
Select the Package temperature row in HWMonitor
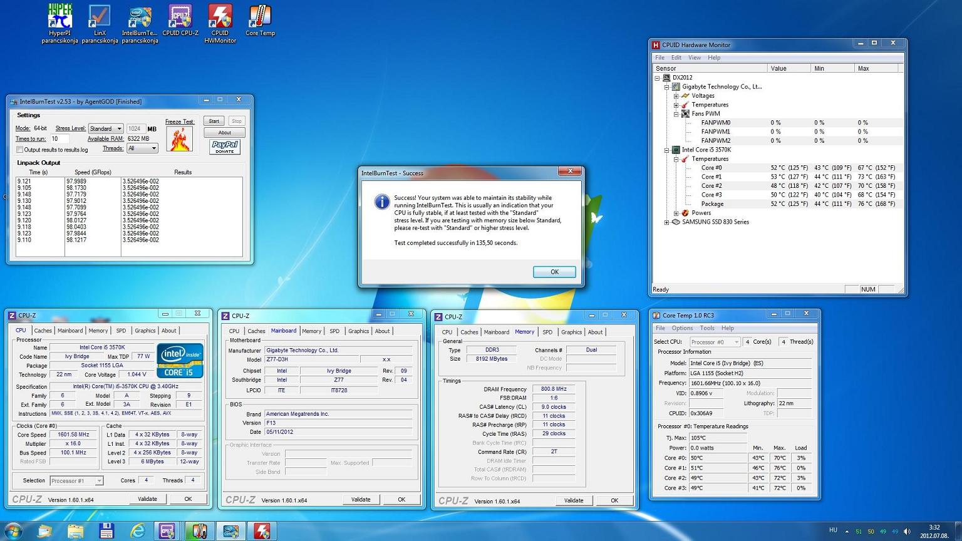coord(778,204)
